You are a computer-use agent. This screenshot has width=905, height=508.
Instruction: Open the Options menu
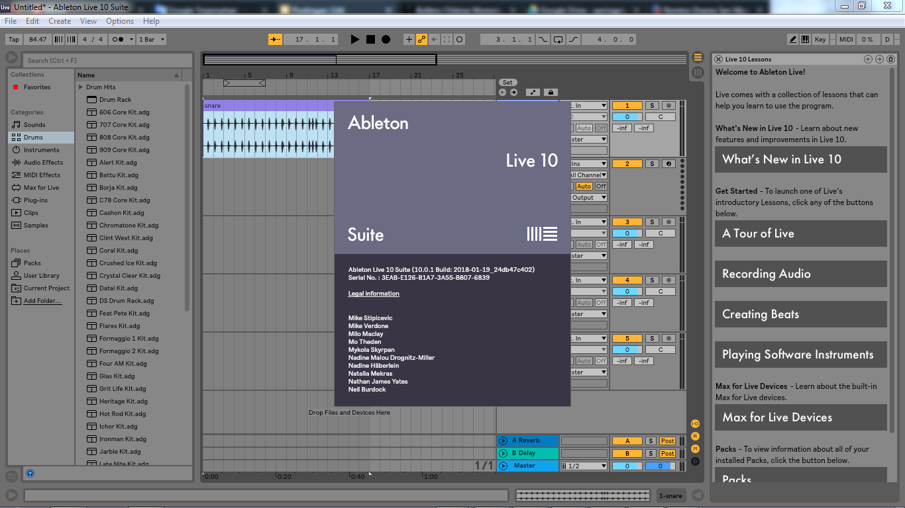(120, 21)
